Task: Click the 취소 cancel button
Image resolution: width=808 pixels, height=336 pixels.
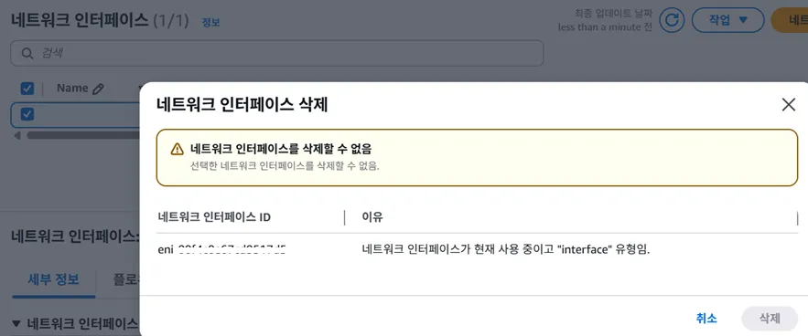Action: click(706, 319)
